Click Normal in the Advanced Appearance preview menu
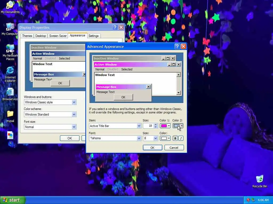The image size is (273, 204). pos(100,69)
